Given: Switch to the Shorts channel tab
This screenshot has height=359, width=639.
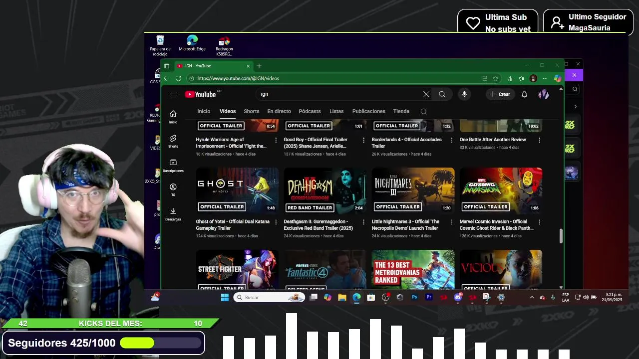Looking at the screenshot, I should coord(252,111).
